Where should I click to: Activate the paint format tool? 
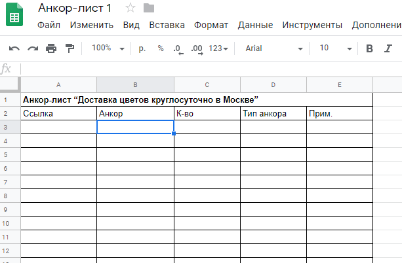(x=70, y=48)
